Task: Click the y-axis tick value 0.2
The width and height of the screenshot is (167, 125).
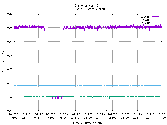Action: pos(9,69)
